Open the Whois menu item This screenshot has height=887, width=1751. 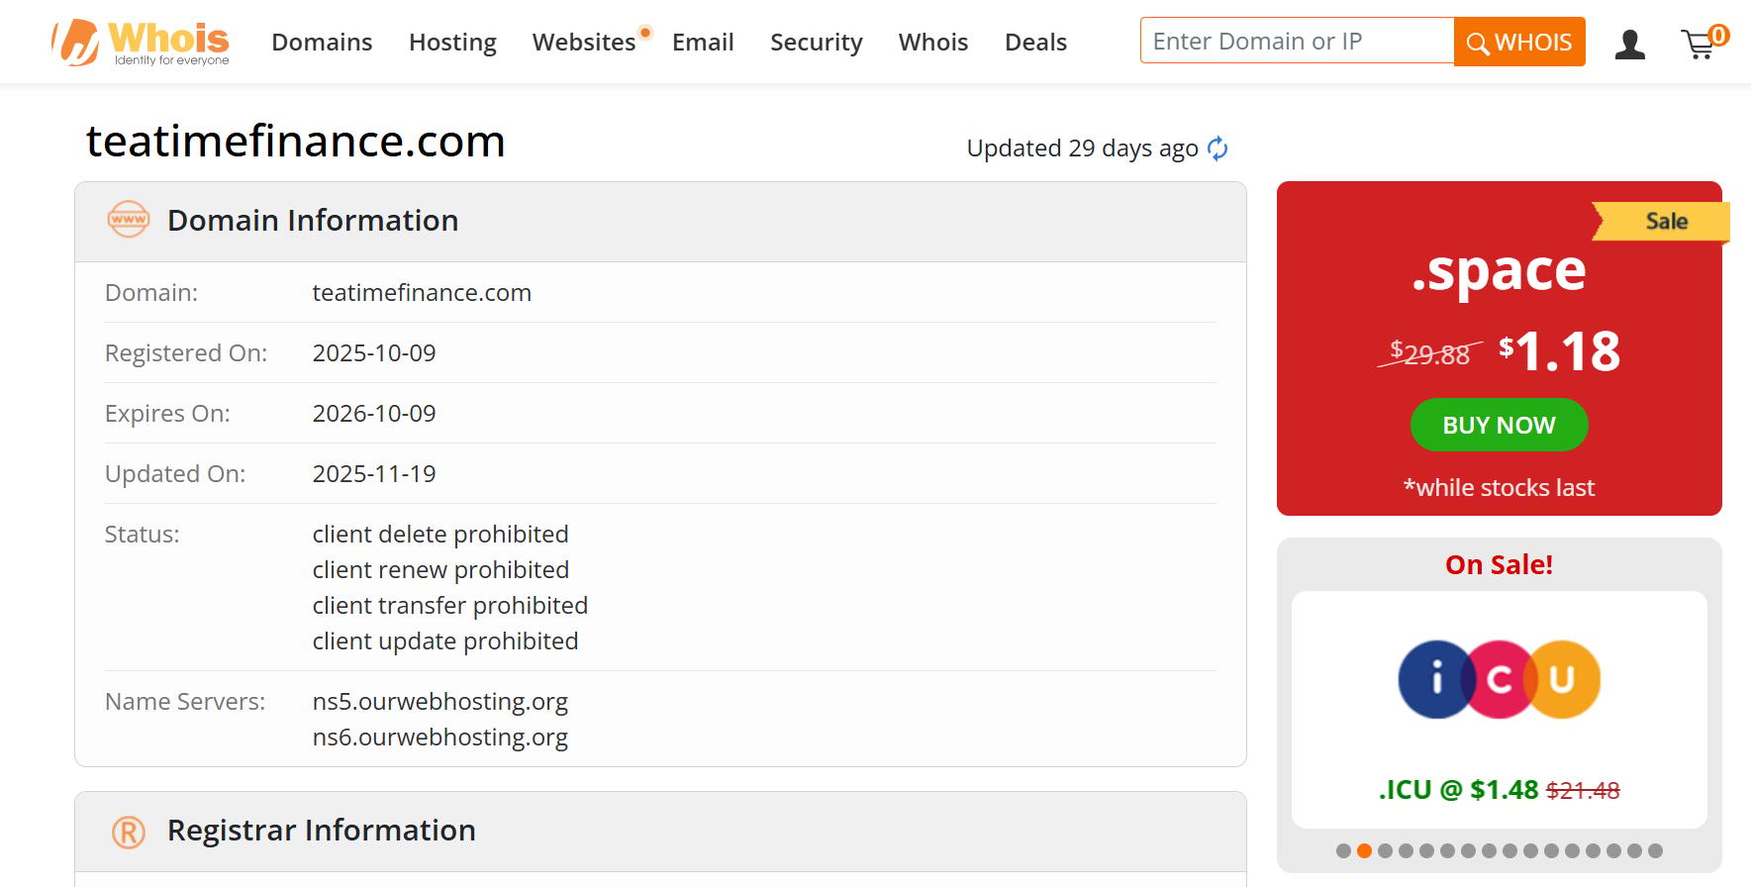tap(933, 43)
